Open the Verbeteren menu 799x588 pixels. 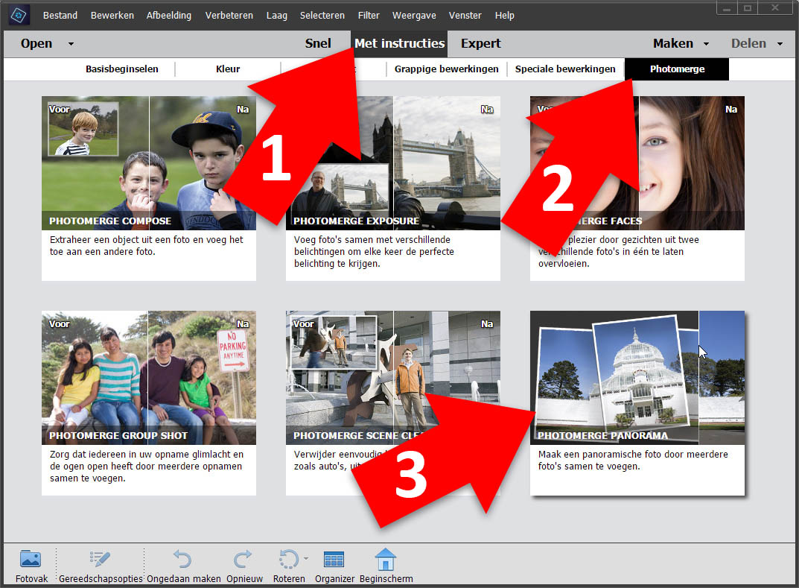click(229, 15)
